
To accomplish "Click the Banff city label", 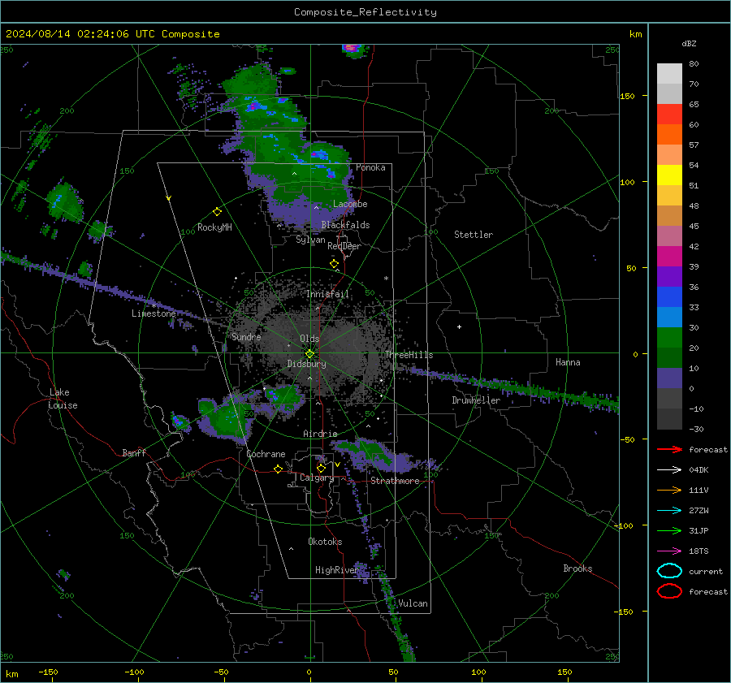I will [x=134, y=453].
